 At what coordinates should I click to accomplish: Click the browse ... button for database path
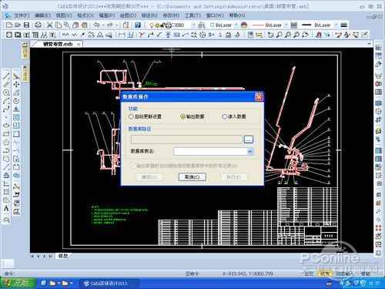(x=248, y=139)
